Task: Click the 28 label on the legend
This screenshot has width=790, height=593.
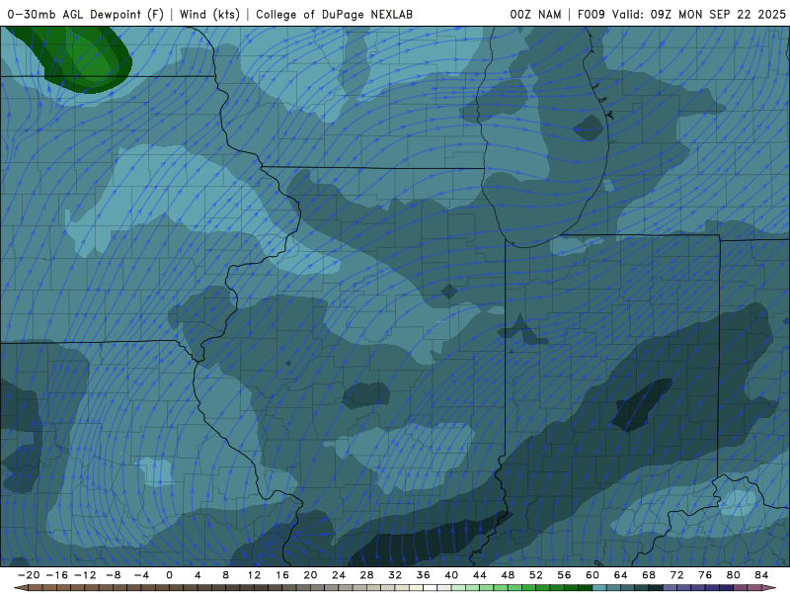Action: (x=366, y=575)
